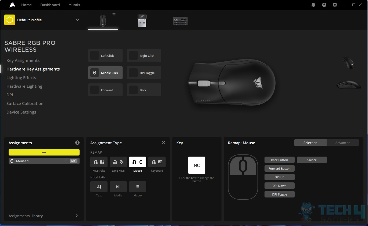Click the MC badge on Mouse 1
The image size is (368, 226).
pyautogui.click(x=74, y=161)
